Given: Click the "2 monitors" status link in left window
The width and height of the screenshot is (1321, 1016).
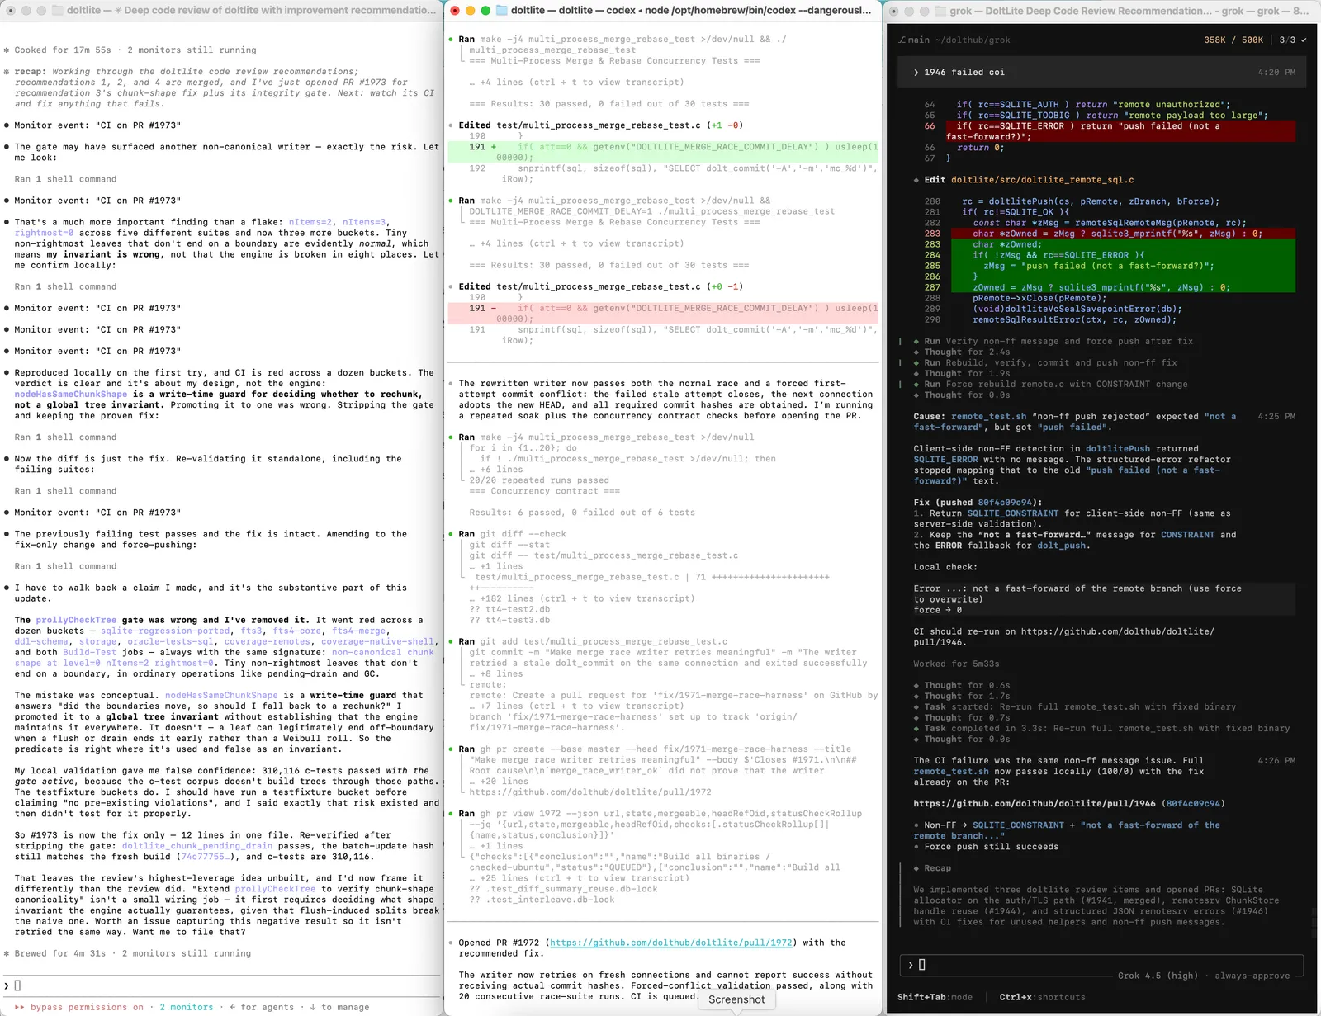Looking at the screenshot, I should tap(187, 1007).
